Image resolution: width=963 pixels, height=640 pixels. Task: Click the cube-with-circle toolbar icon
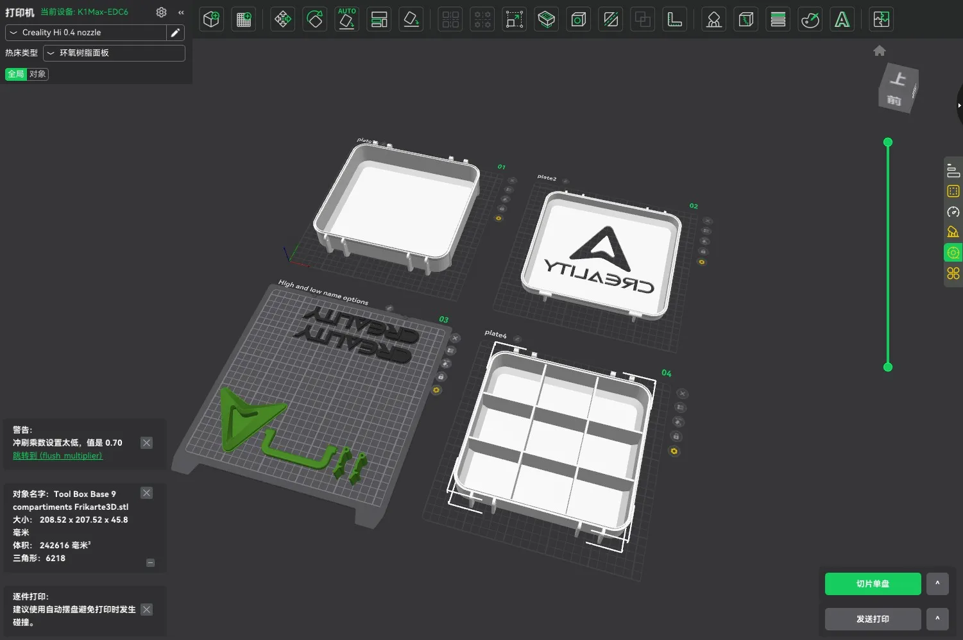579,19
